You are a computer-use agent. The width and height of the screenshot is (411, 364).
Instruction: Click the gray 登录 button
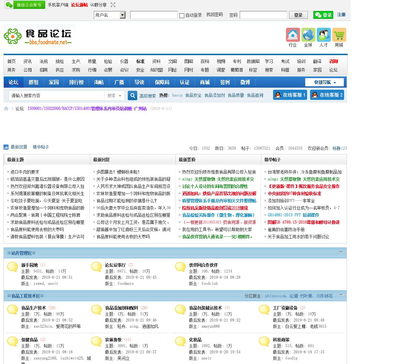(x=298, y=15)
